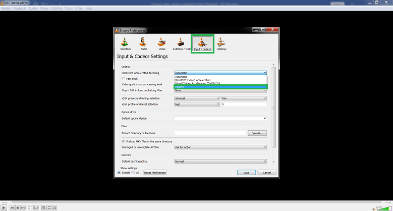Screen dimensions: 393x211
Task: Click the Next media button
Action: pyautogui.click(x=23, y=208)
